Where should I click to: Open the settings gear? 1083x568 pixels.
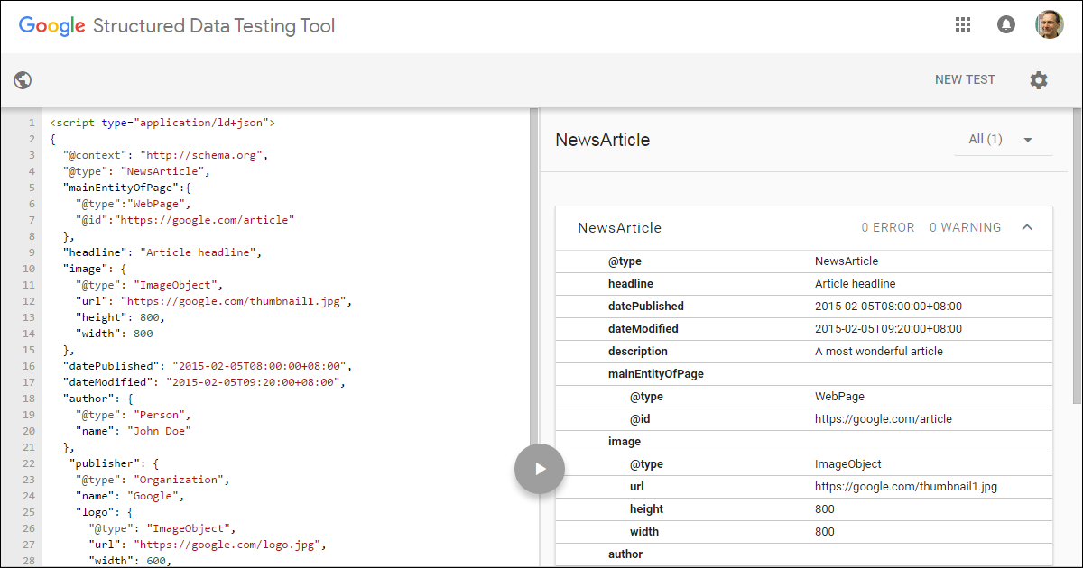point(1039,80)
